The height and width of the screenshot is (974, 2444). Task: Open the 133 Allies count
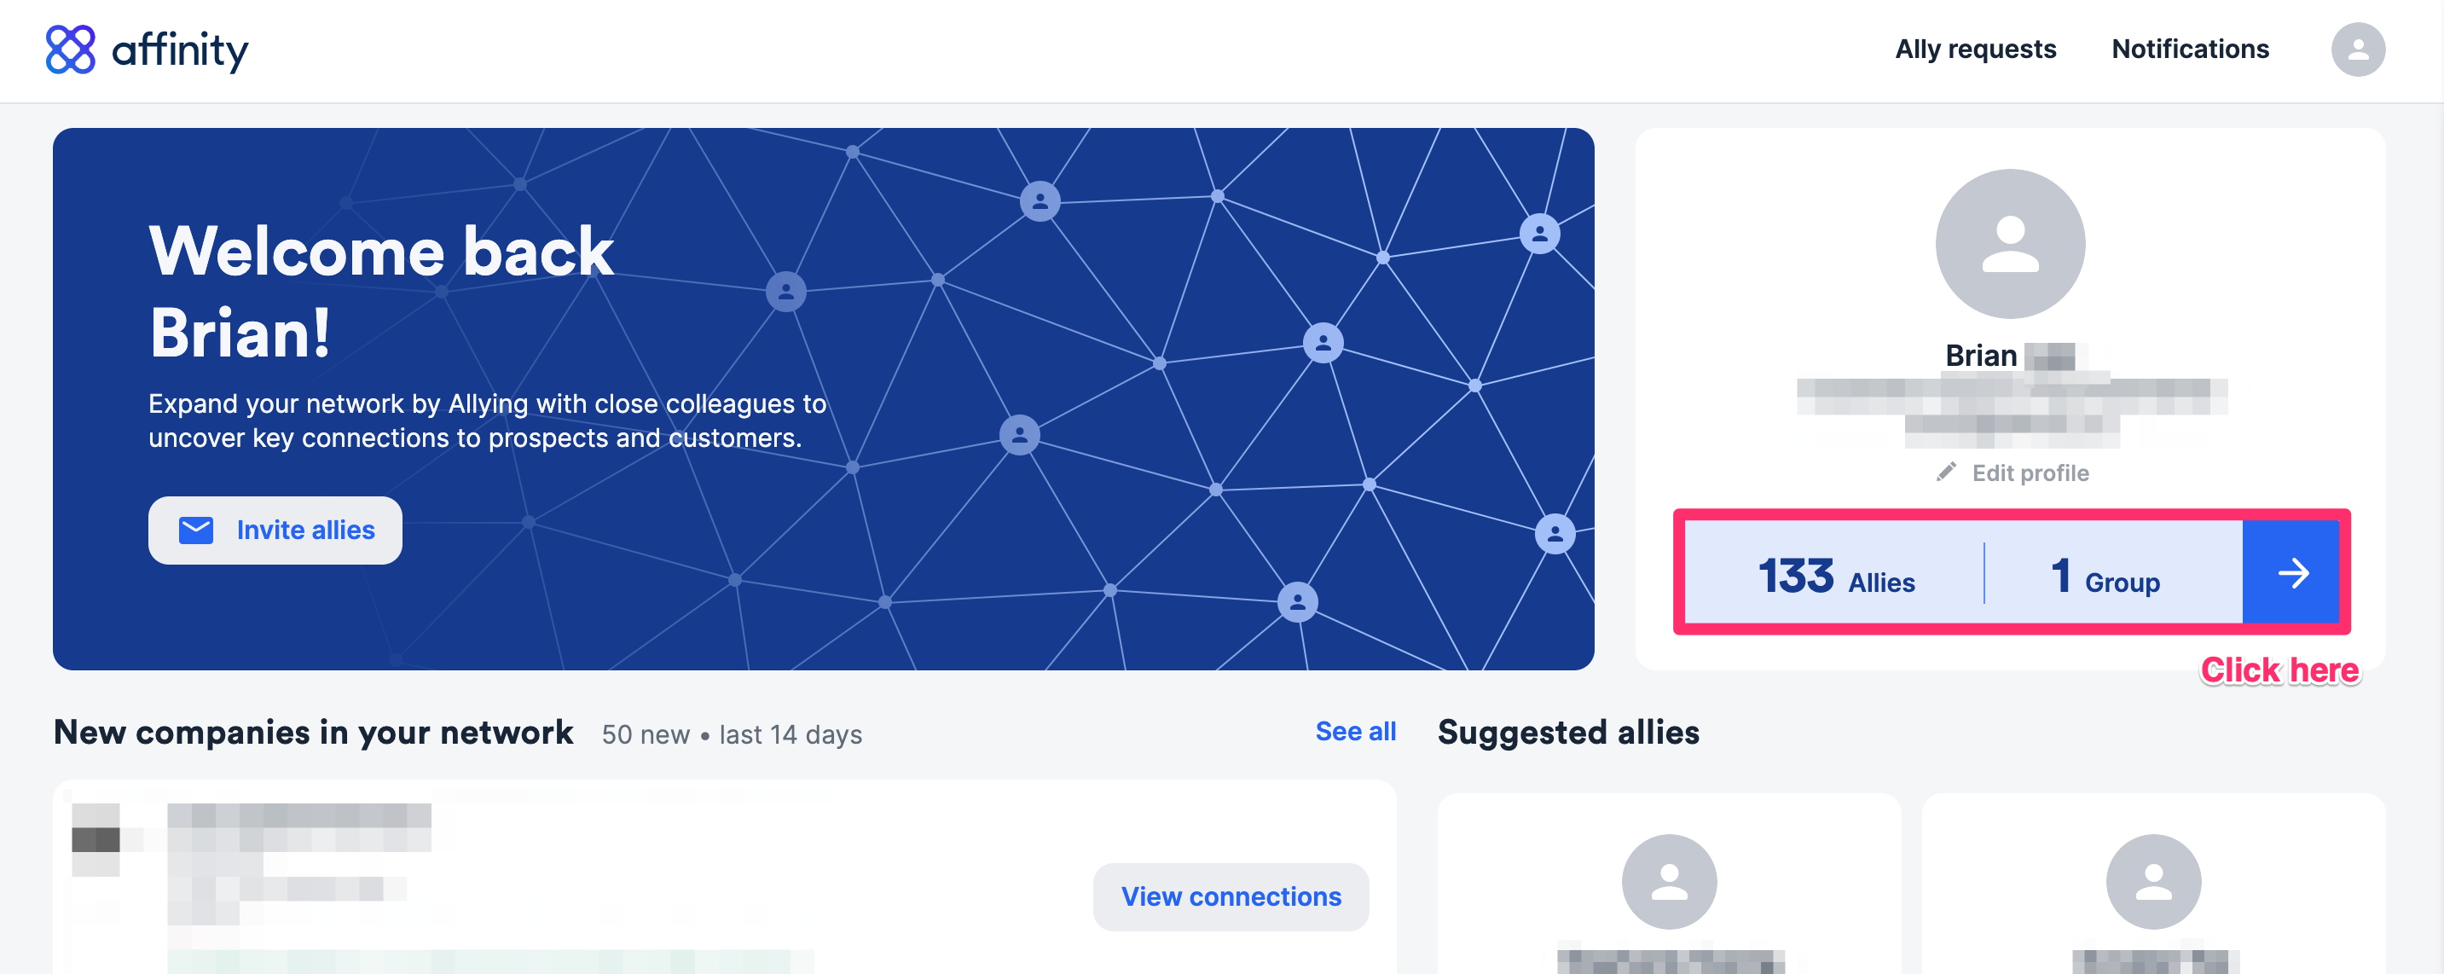pyautogui.click(x=1836, y=576)
